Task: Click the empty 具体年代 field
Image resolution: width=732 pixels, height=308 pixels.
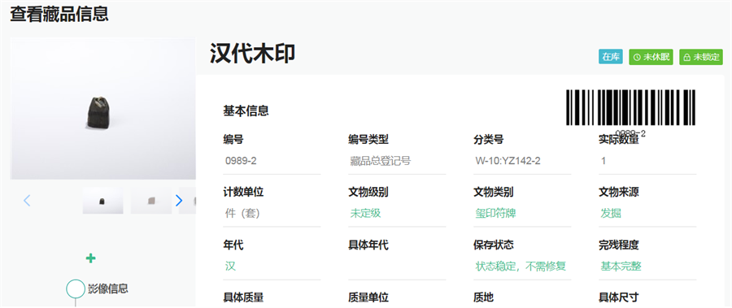Action: (397, 267)
